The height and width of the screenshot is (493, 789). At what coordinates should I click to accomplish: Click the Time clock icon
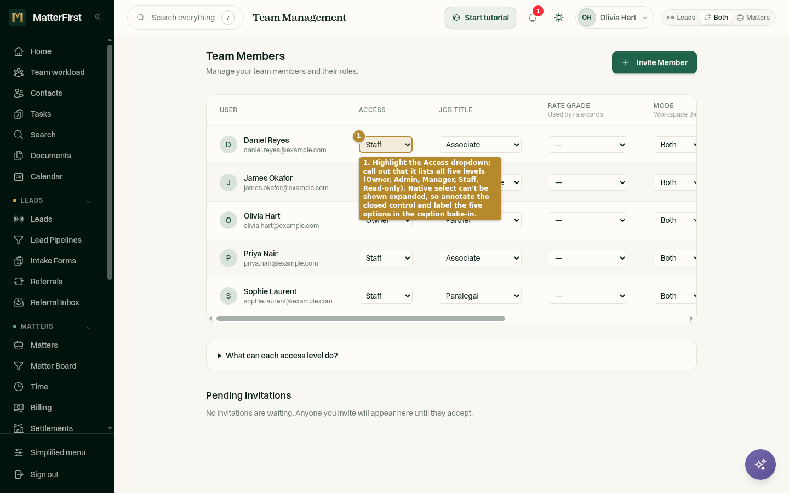(x=19, y=387)
